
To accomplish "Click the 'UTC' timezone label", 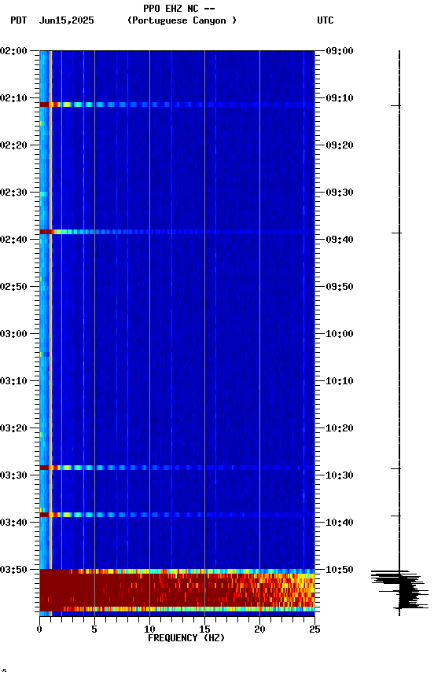I will [325, 20].
